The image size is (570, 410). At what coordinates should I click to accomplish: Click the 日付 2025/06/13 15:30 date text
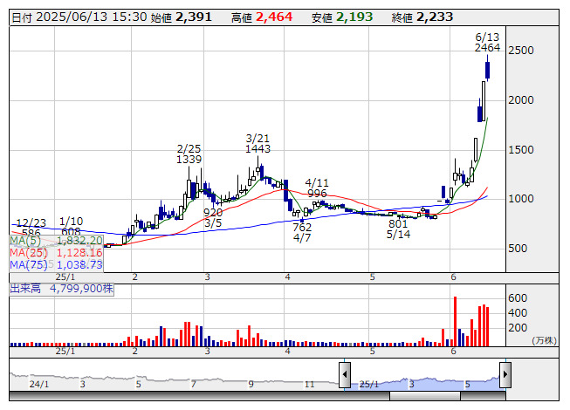[79, 17]
